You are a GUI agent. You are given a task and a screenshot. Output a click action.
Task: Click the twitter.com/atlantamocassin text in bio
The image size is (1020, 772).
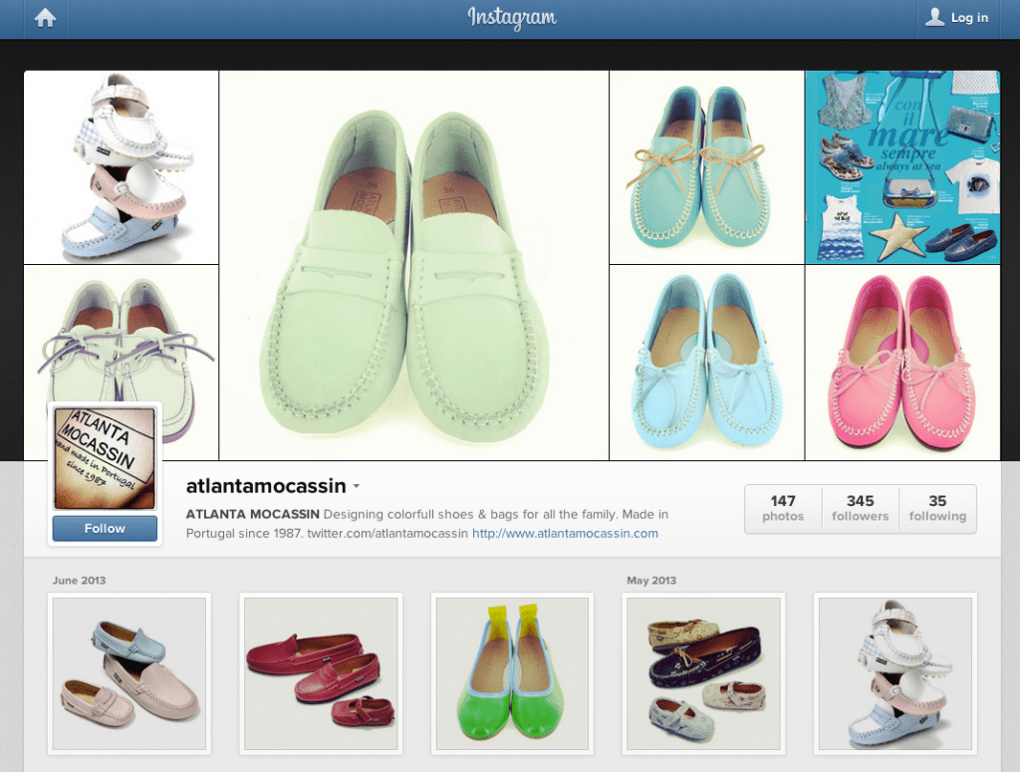(387, 533)
